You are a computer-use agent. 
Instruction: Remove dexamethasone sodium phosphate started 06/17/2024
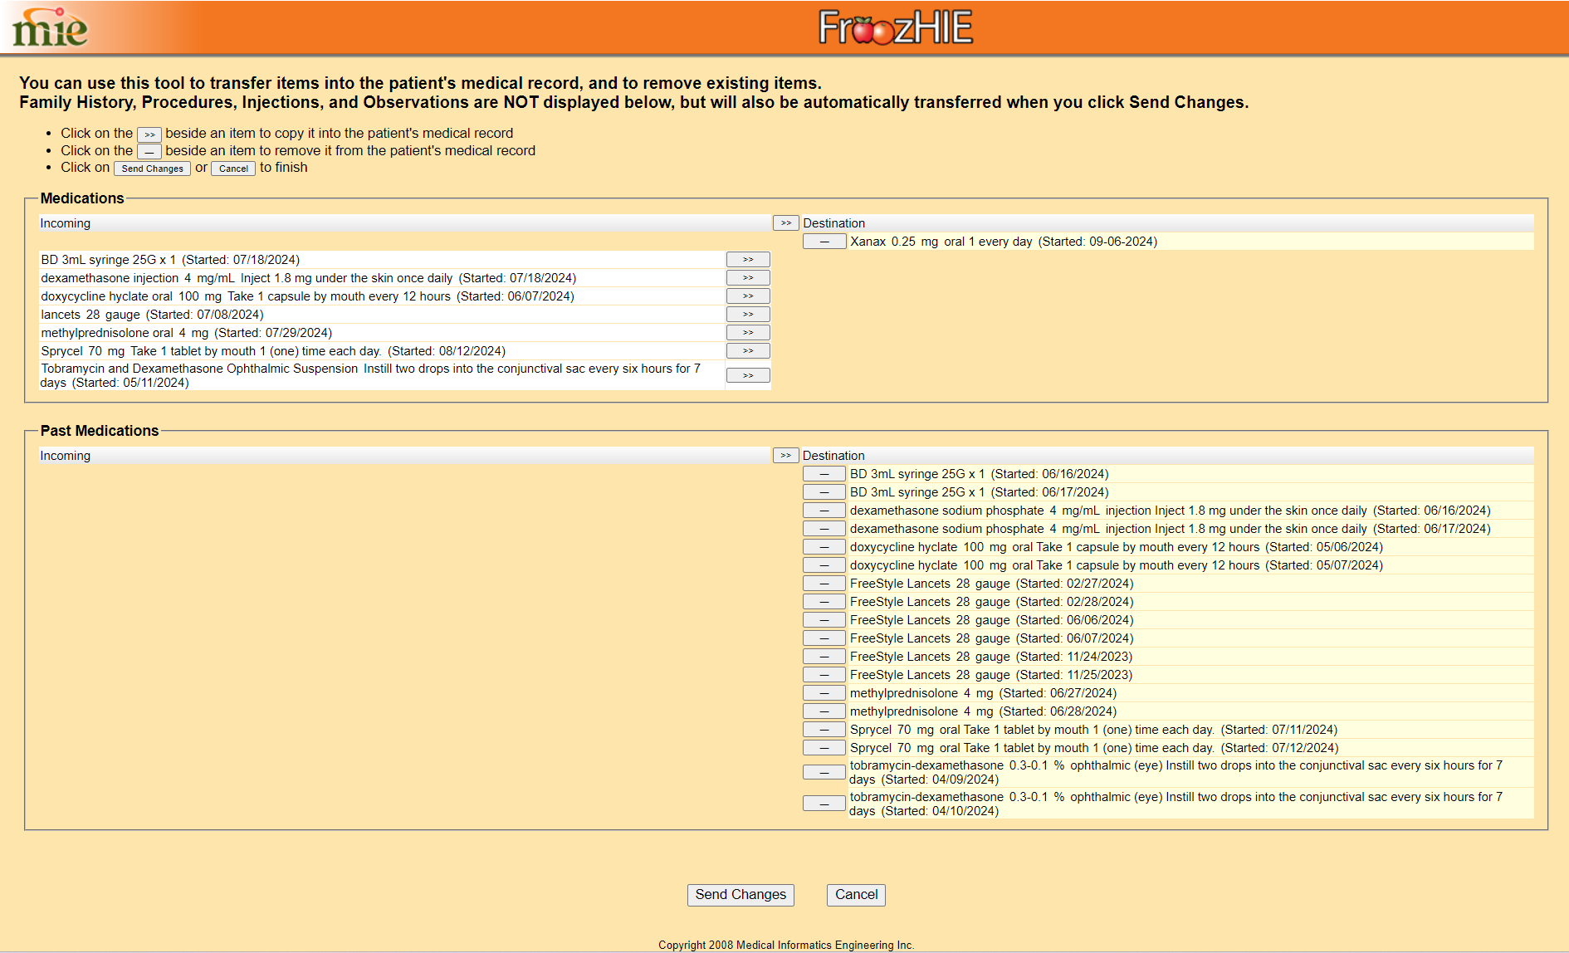824,529
